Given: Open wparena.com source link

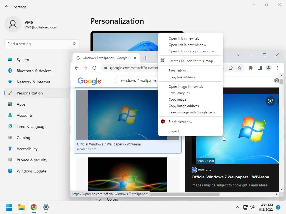Looking at the screenshot, I should pos(87,149).
